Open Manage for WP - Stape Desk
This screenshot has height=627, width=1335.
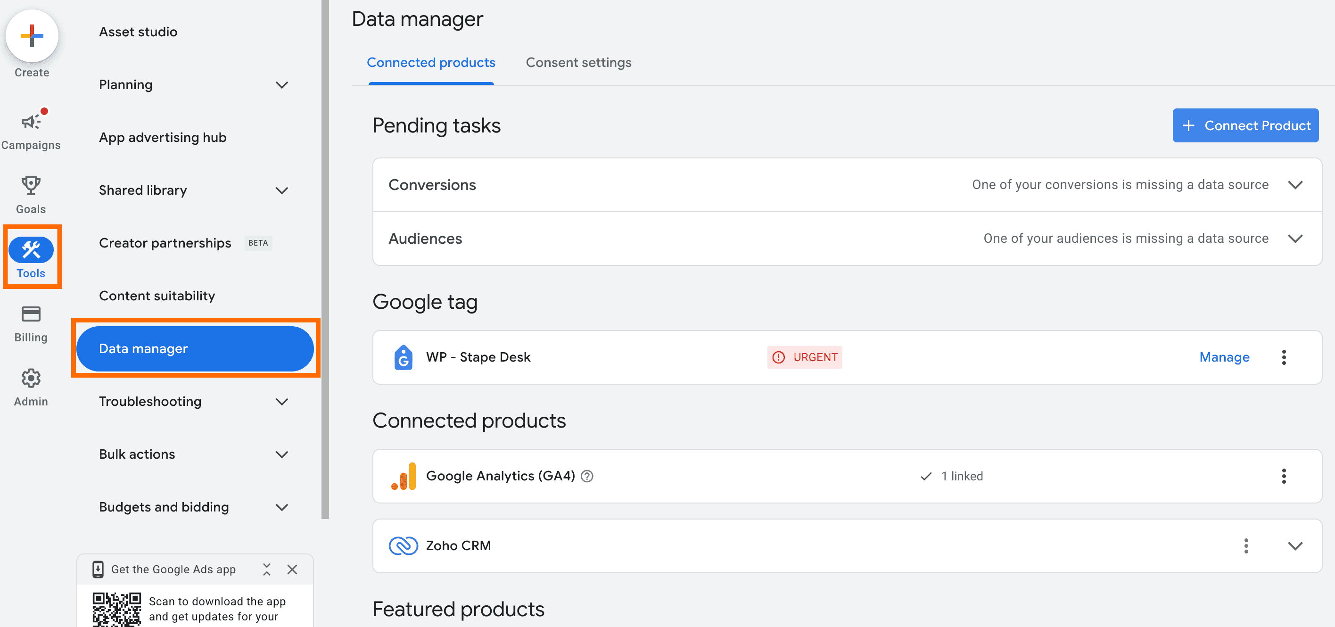(x=1224, y=357)
